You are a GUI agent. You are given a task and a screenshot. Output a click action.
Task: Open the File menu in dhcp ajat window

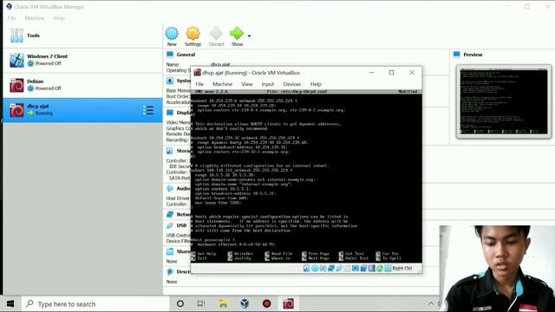(x=199, y=84)
